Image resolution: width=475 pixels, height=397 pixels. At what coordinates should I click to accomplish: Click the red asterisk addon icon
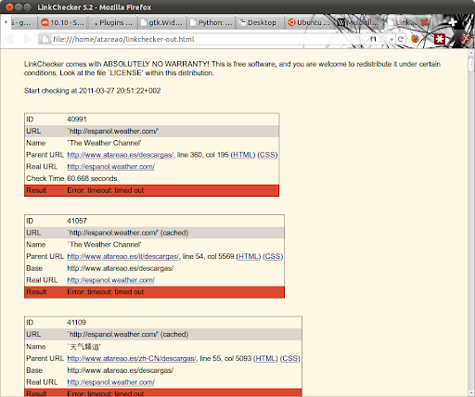[440, 39]
